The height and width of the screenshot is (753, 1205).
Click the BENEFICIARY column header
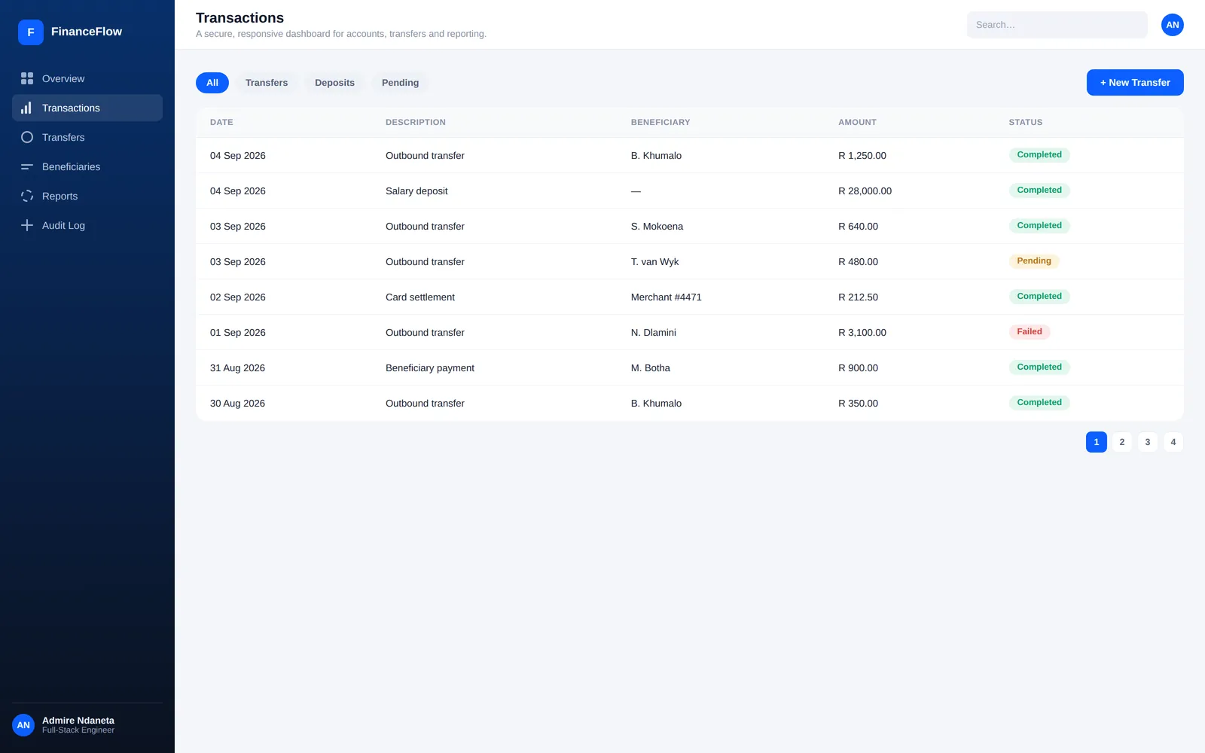coord(660,122)
